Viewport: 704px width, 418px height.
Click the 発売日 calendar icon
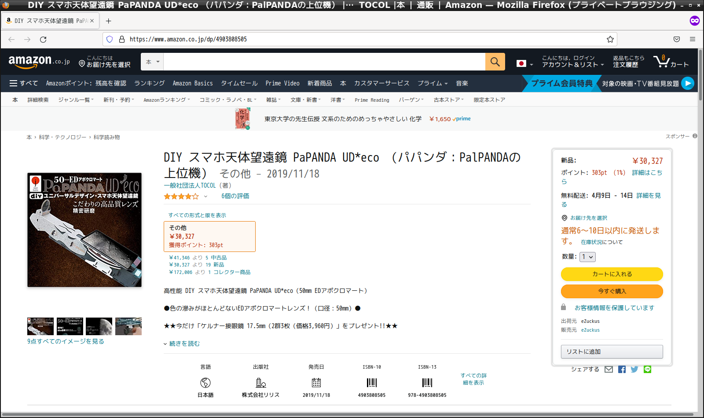316,382
